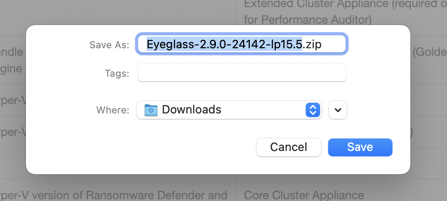The image size is (447, 201).
Task: Click "Core Cluster Appliance" table cell
Action: [304, 195]
